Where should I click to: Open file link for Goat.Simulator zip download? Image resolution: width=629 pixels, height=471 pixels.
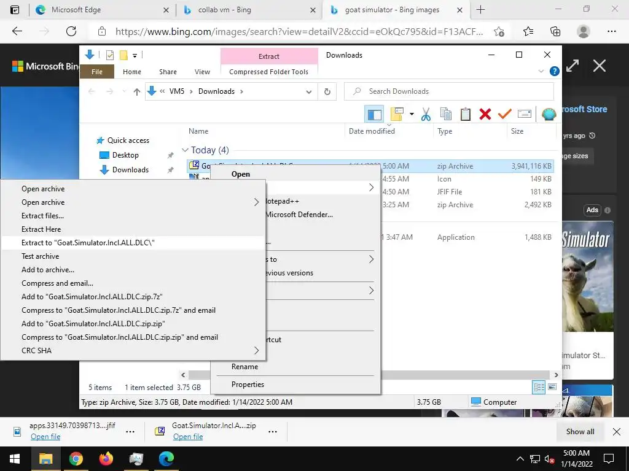[x=188, y=437]
